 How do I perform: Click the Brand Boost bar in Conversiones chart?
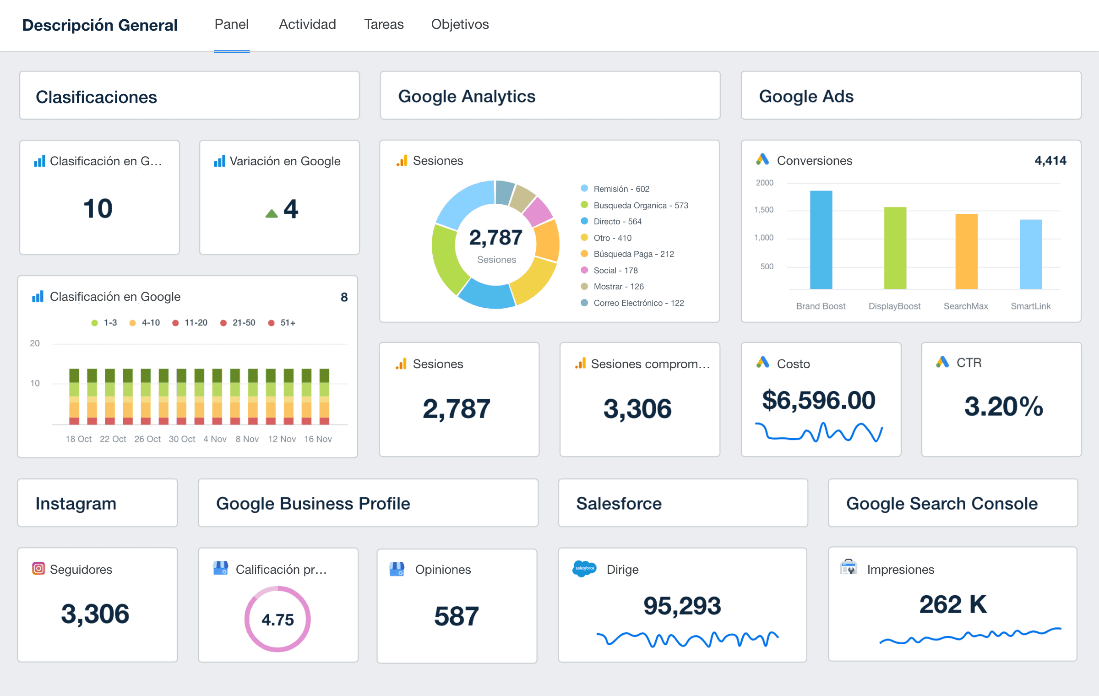821,239
